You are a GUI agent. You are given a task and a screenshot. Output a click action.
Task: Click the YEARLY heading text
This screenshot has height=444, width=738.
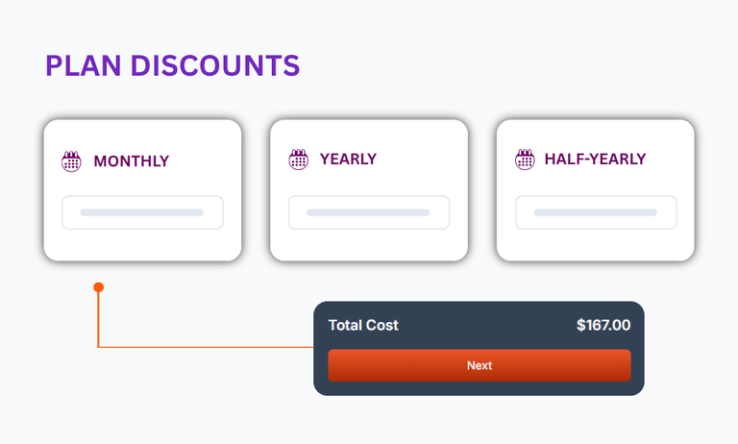pos(348,160)
